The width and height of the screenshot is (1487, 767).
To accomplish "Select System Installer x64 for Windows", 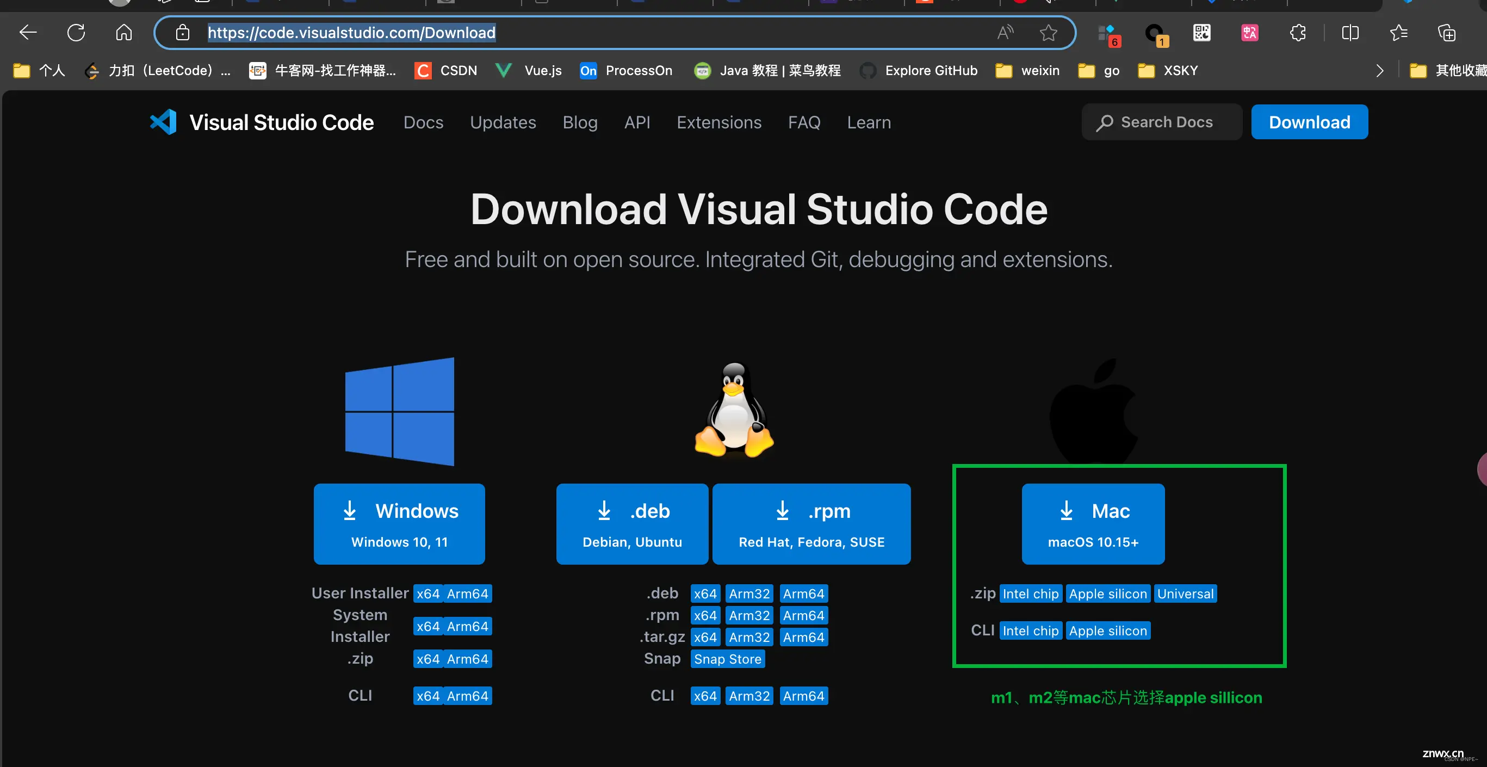I will coord(427,626).
